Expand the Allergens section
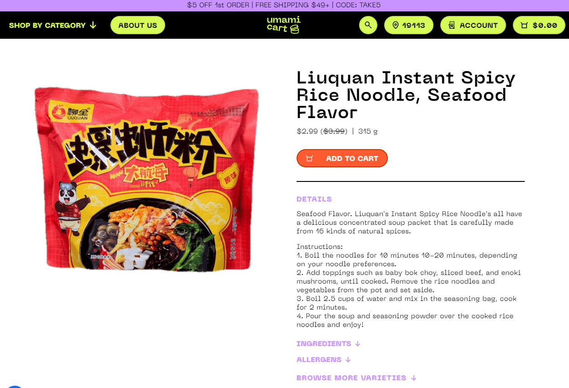 (324, 360)
